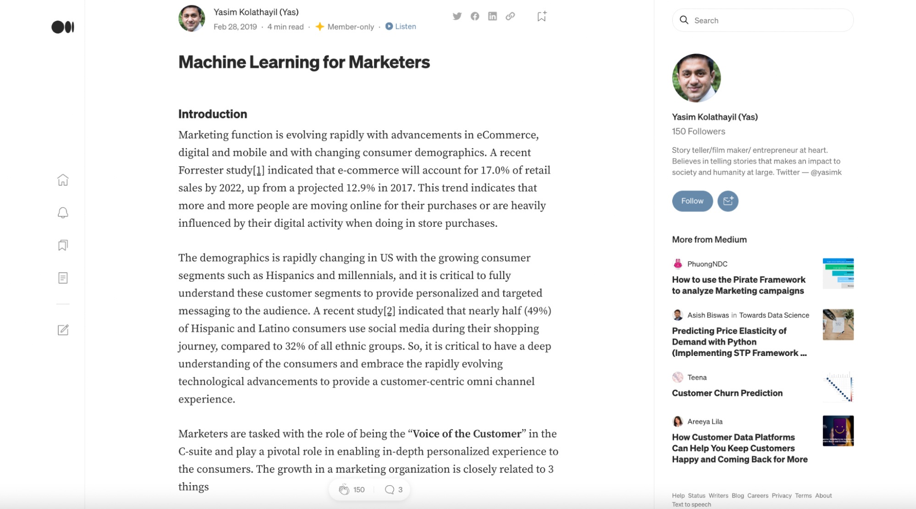Share the article on Facebook
Viewport: 916px width, 509px height.
475,16
